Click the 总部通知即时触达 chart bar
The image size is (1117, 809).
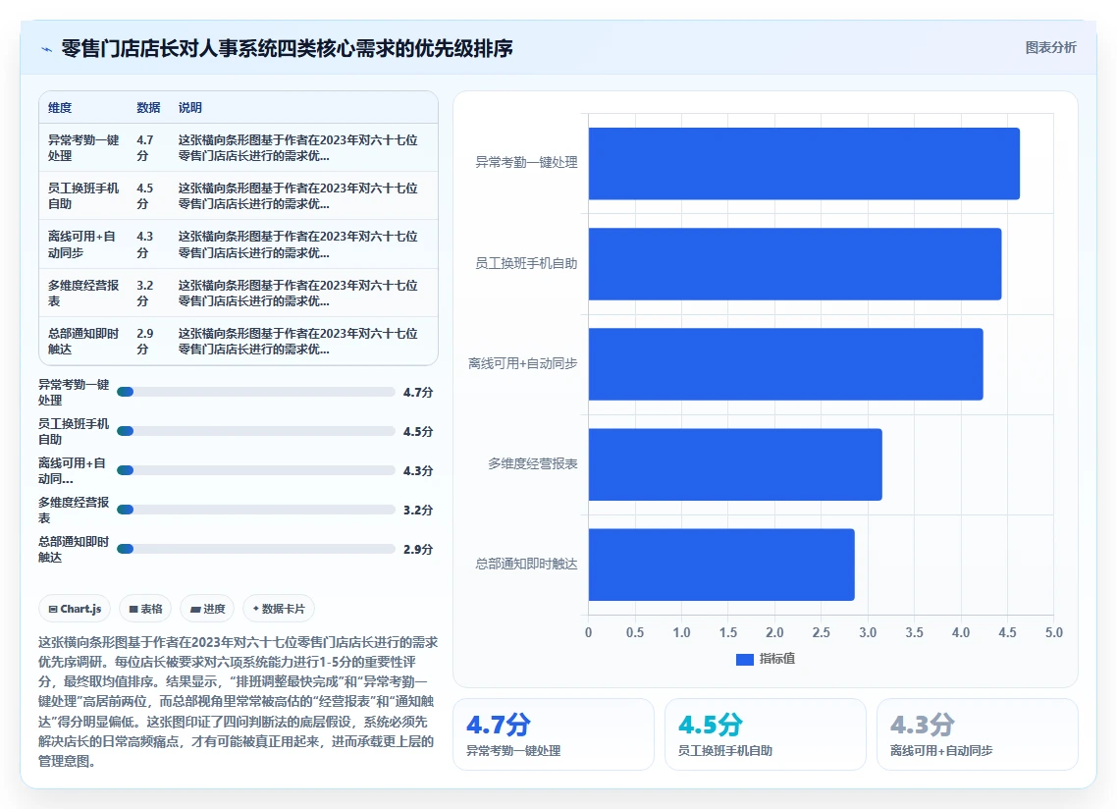pos(721,565)
